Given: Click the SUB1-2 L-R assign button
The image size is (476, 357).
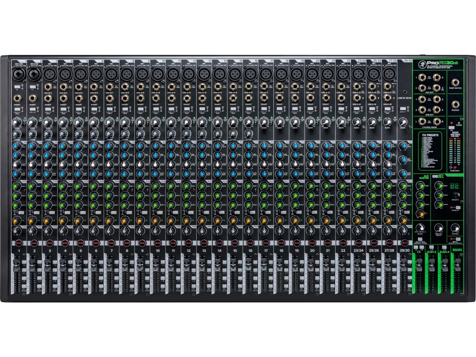Looking at the screenshot, I should (431, 248).
